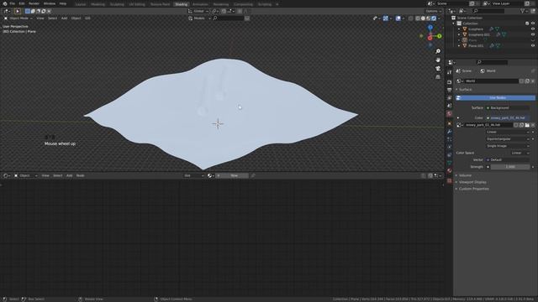Toggle Collection visibility eye icon
538x302 pixels.
(533, 23)
